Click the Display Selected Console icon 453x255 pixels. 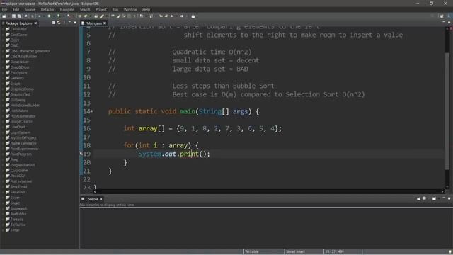[425, 198]
